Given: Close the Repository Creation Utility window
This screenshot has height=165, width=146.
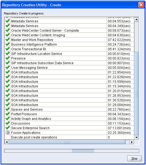Looking at the screenshot, I should (141, 5).
